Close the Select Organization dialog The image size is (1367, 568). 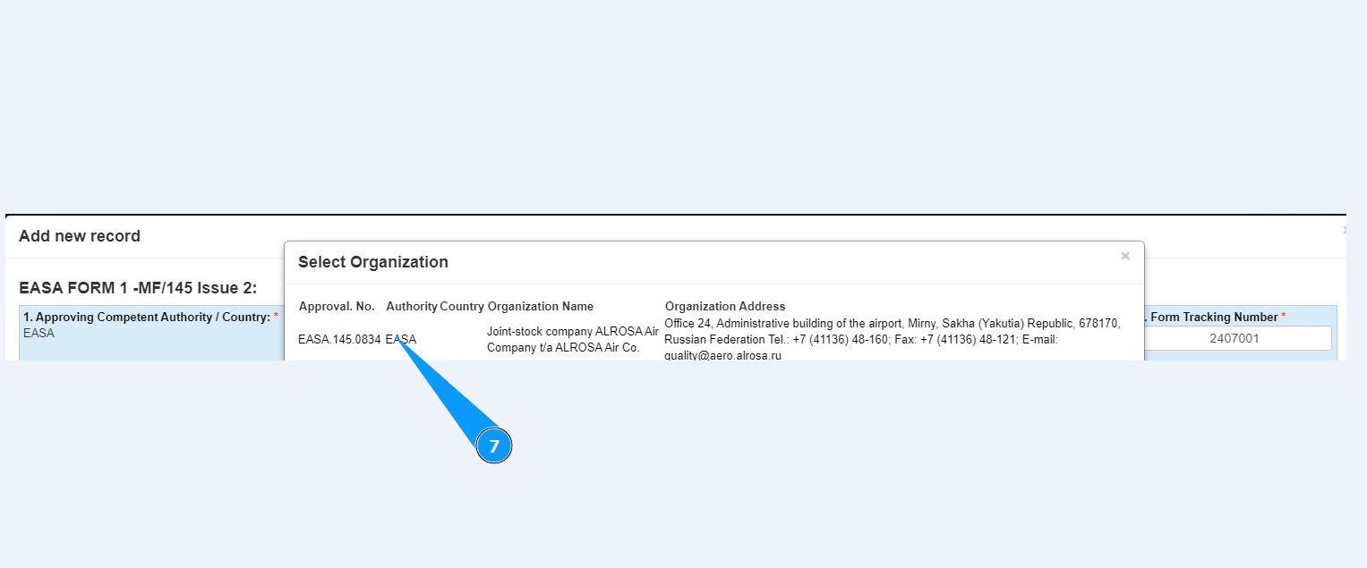(x=1124, y=257)
